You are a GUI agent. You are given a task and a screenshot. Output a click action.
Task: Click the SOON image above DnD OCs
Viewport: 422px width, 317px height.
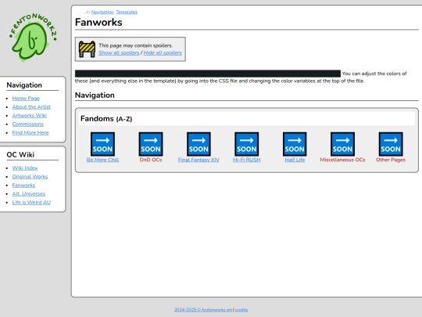[x=151, y=144]
